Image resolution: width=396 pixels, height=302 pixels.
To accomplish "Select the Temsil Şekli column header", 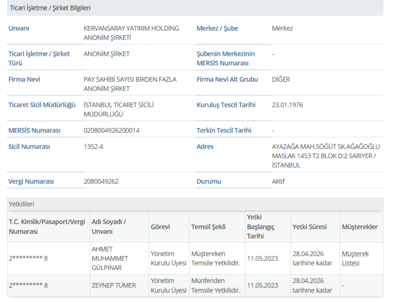I will tap(208, 227).
